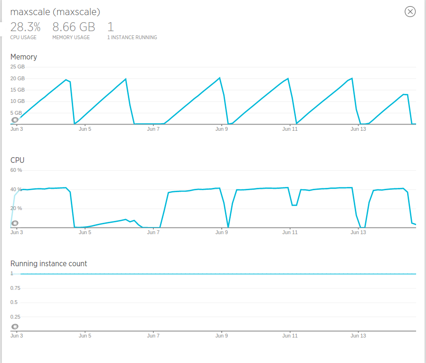Click Jun 3 on the Running instance count axis
The height and width of the screenshot is (363, 426).
pyautogui.click(x=17, y=336)
